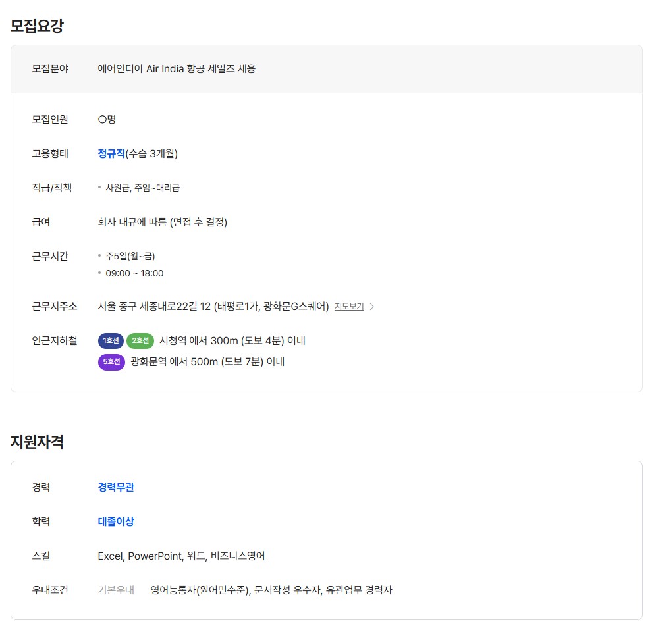The image size is (654, 628).
Task: Click the 1호선 subway line badge
Action: 111,340
